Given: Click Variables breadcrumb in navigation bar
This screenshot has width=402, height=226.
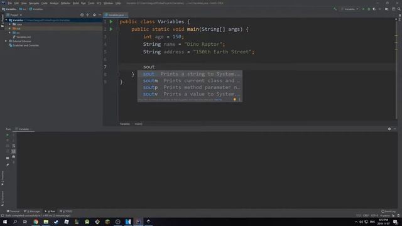Looking at the screenshot, I should pyautogui.click(x=9, y=9).
